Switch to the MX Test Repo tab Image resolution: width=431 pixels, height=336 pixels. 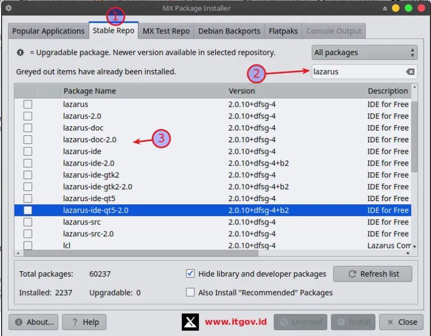(x=166, y=31)
